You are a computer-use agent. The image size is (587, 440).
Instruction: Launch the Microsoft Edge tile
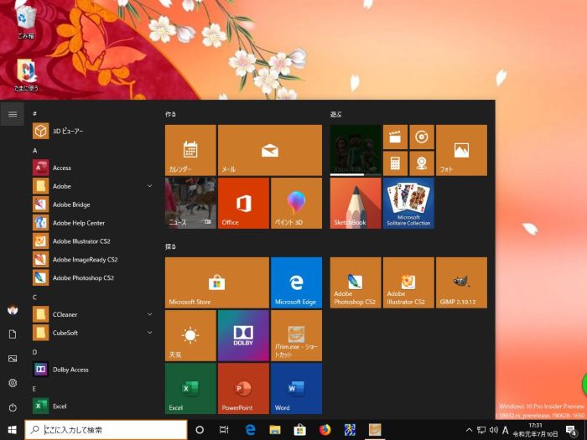click(x=296, y=282)
